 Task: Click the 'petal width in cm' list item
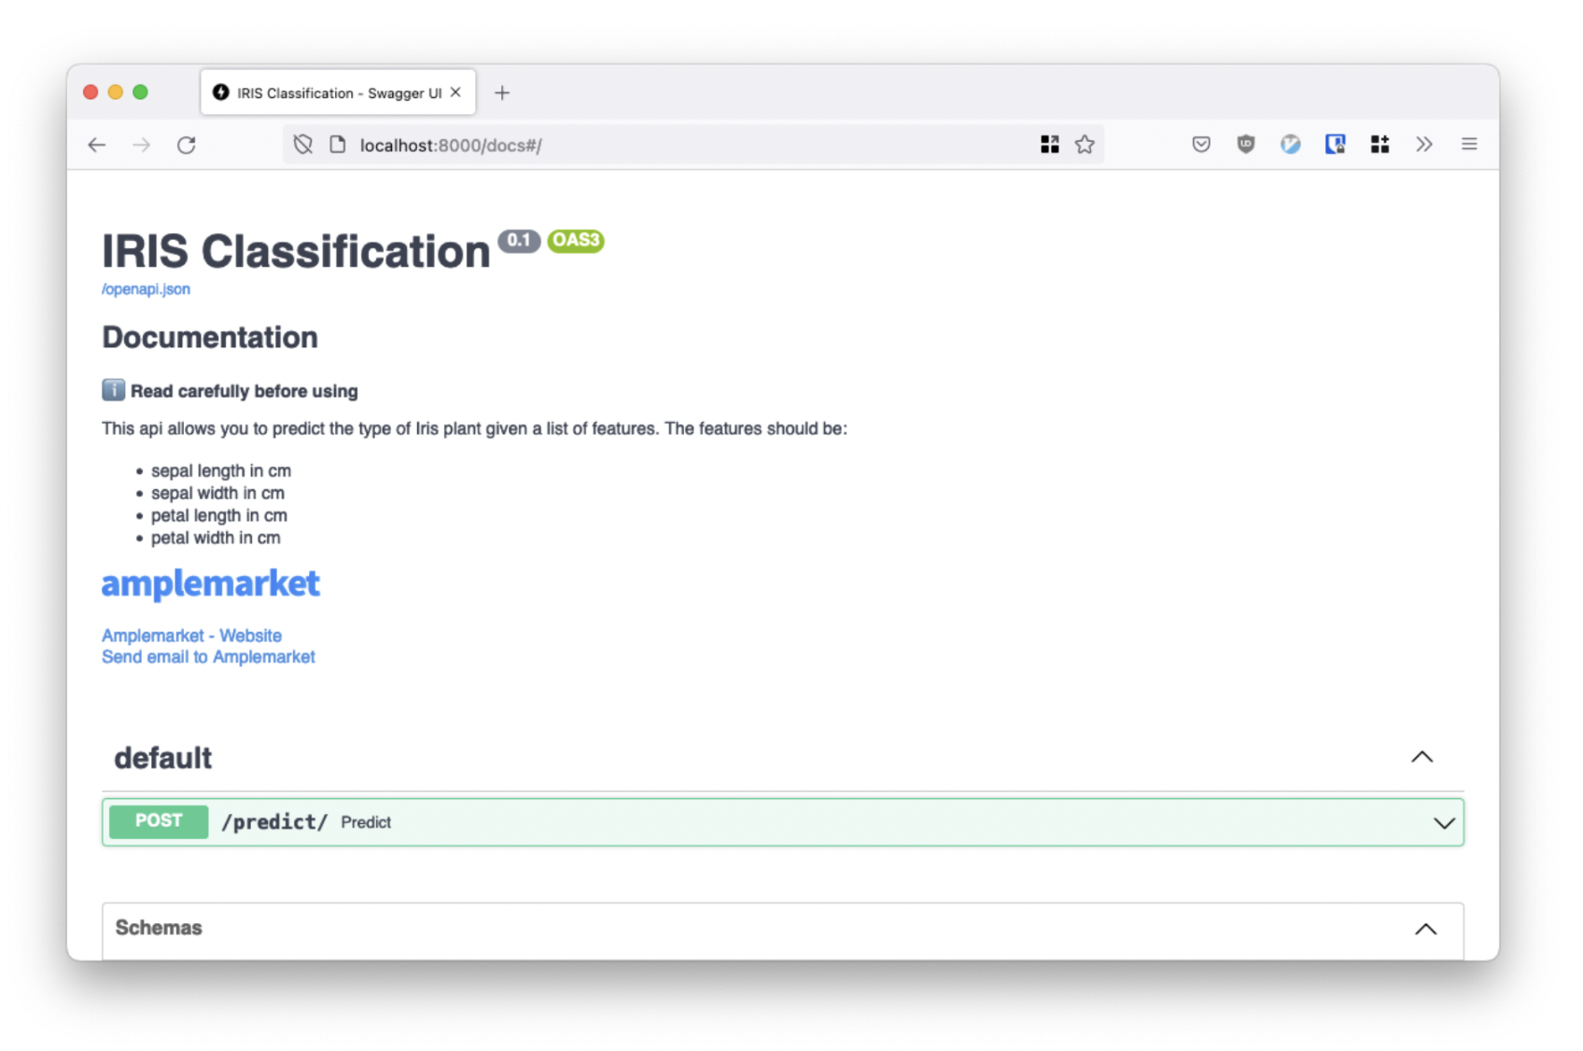[216, 538]
